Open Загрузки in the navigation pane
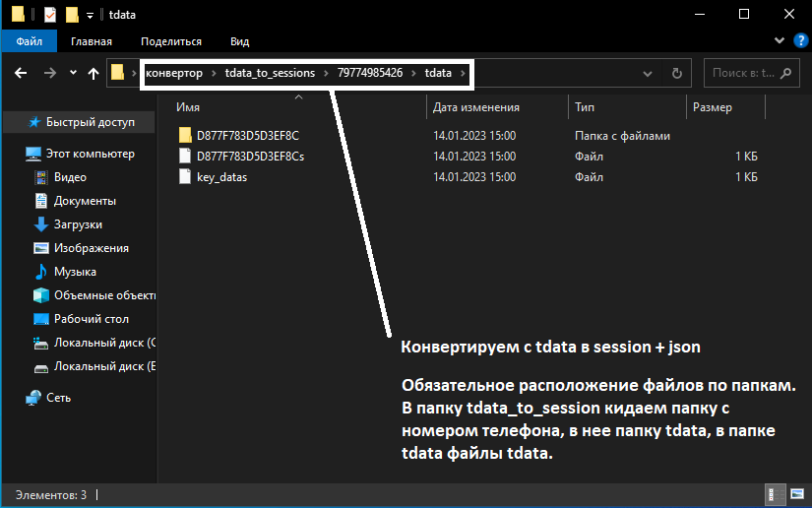 (x=86, y=224)
